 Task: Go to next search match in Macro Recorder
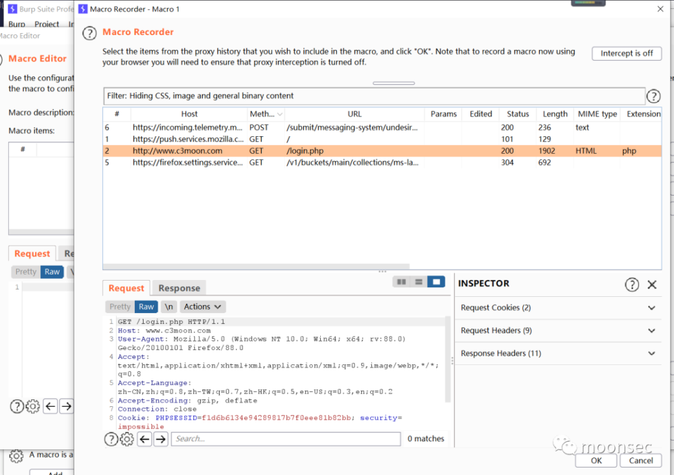(161, 439)
